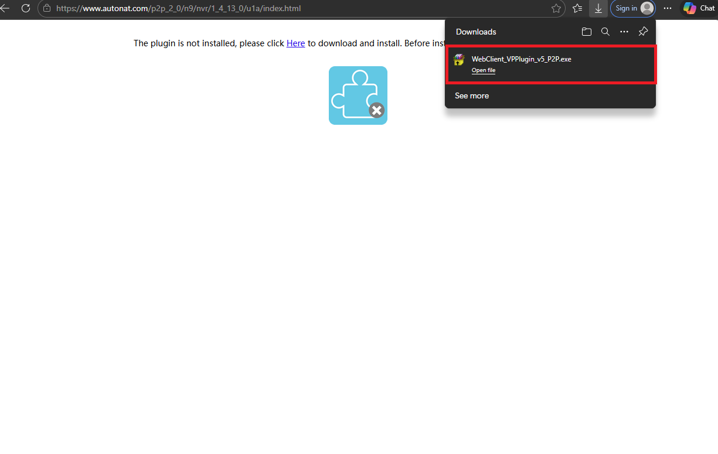Open the downloads folder icon
The height and width of the screenshot is (454, 718).
pos(586,32)
